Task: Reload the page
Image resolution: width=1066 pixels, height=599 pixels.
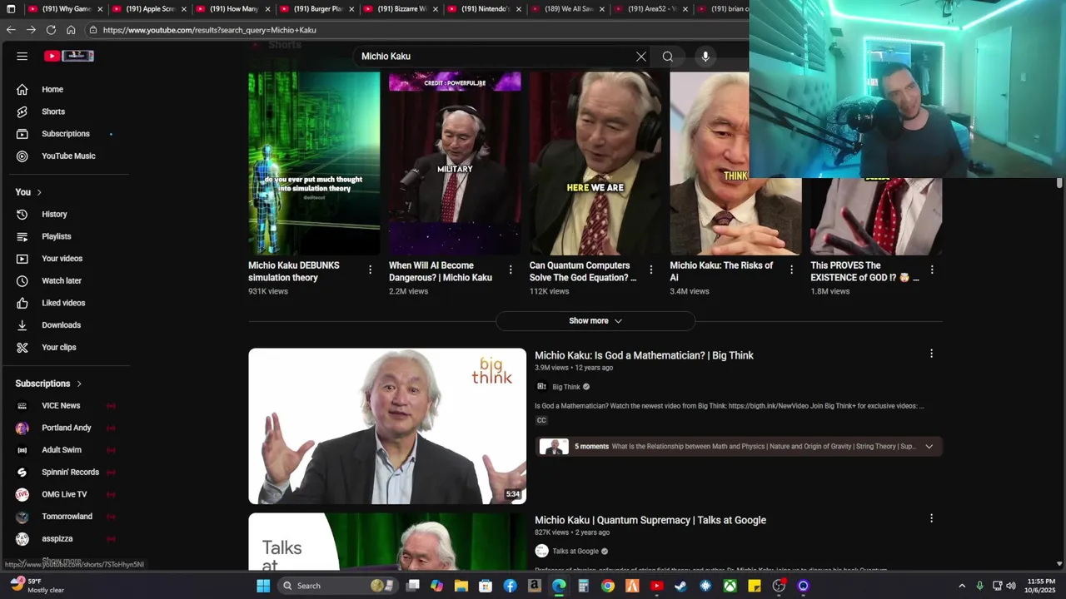Action: pyautogui.click(x=51, y=30)
